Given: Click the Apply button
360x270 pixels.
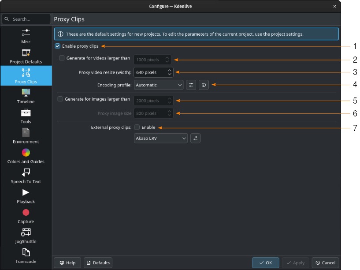Looking at the screenshot, I should tap(296, 262).
